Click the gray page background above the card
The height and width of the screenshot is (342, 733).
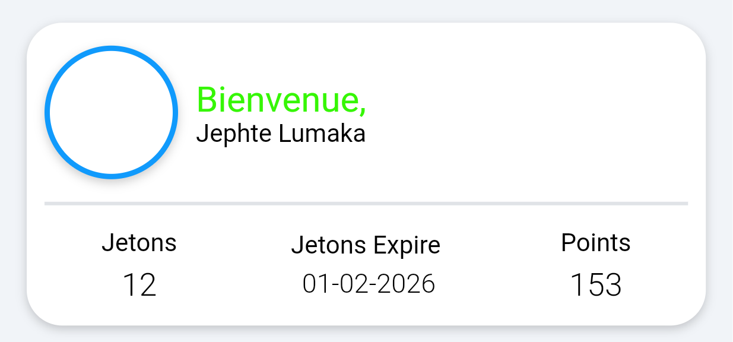[366, 11]
